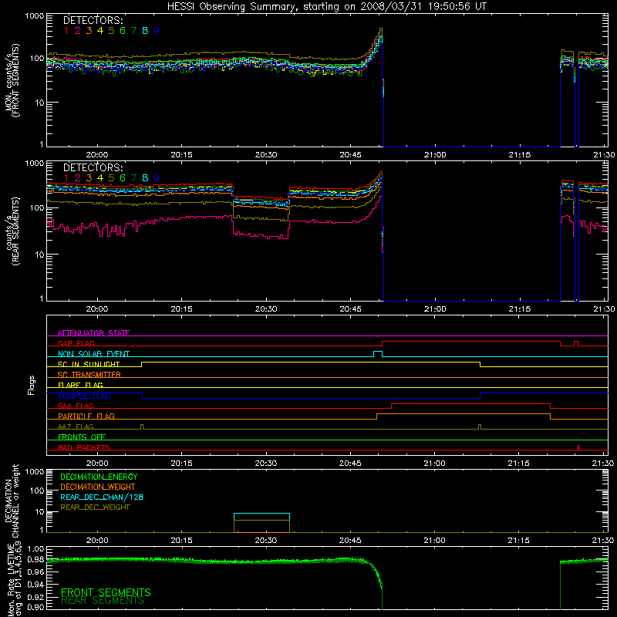
Task: Click the FRONTS_OFF flag label
Action: click(x=82, y=437)
